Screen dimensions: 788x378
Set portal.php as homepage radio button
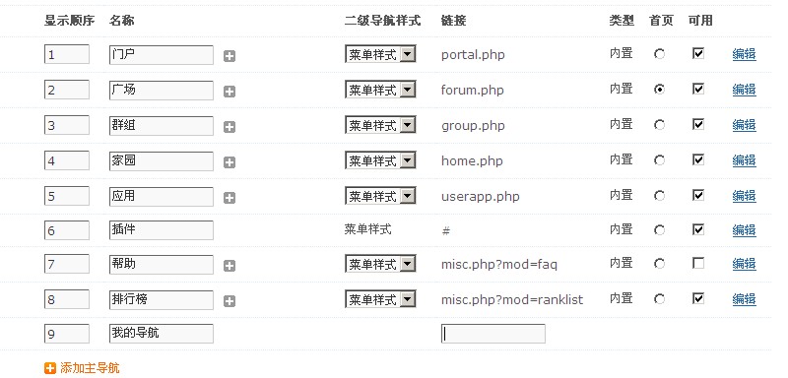(659, 54)
